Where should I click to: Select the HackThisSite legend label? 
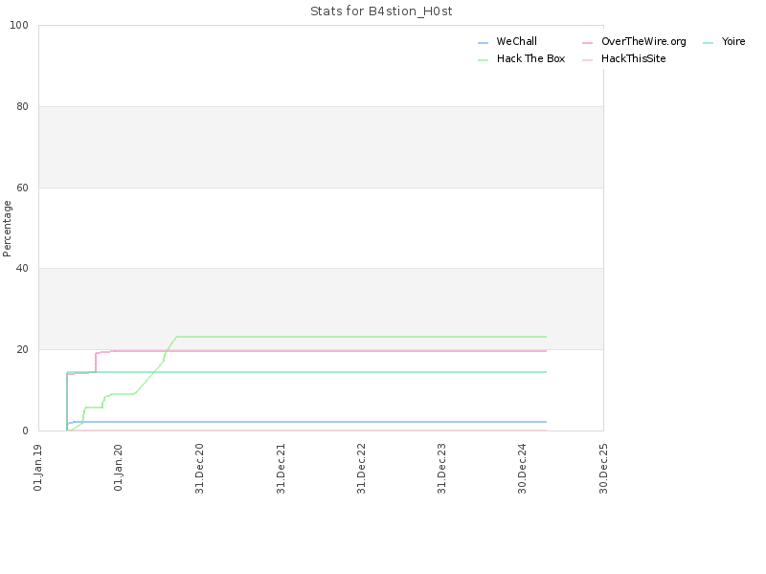point(633,58)
